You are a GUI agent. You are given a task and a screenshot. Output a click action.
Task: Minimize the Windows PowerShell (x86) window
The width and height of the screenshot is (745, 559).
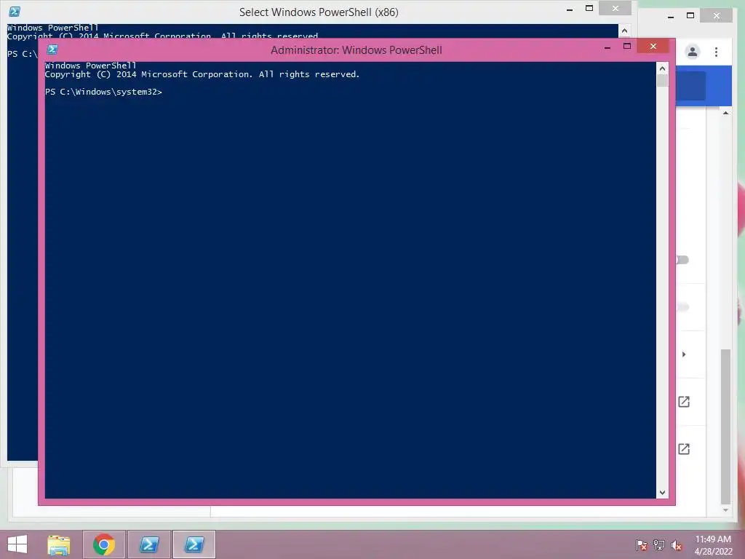[x=570, y=9]
